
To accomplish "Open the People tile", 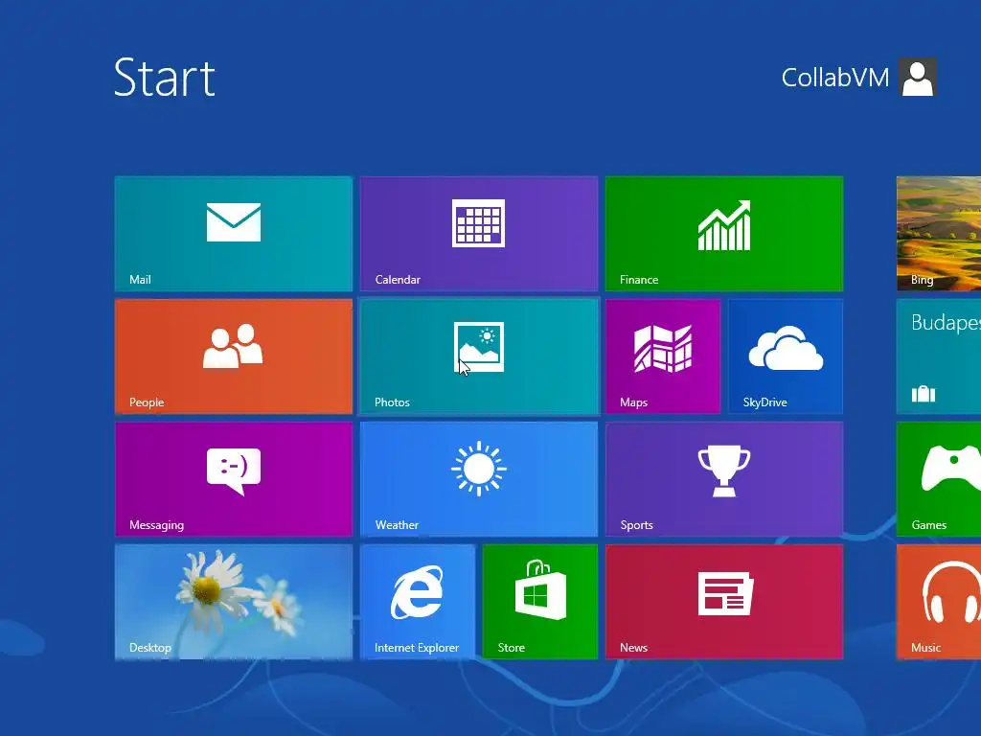I will [x=234, y=356].
